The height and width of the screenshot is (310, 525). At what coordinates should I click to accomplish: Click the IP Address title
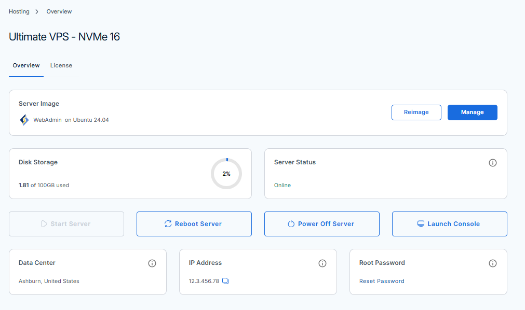[x=205, y=263]
